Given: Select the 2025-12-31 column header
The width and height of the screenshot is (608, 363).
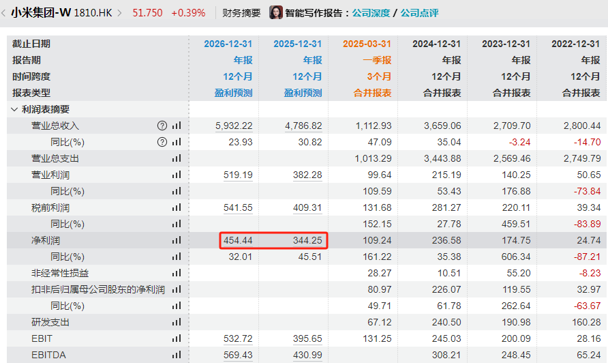Looking at the screenshot, I should 298,44.
